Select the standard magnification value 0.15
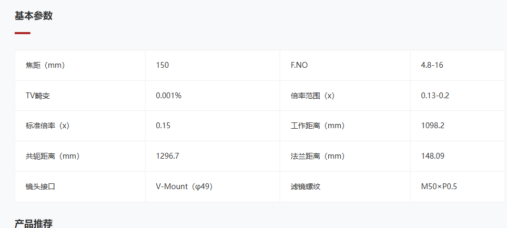This screenshot has height=228, width=507. [x=163, y=126]
